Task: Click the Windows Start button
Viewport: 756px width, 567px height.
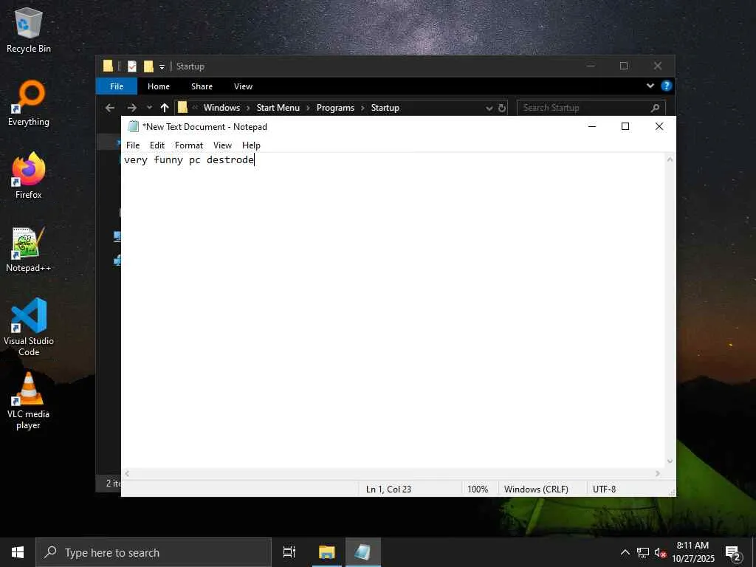Action: [x=18, y=552]
